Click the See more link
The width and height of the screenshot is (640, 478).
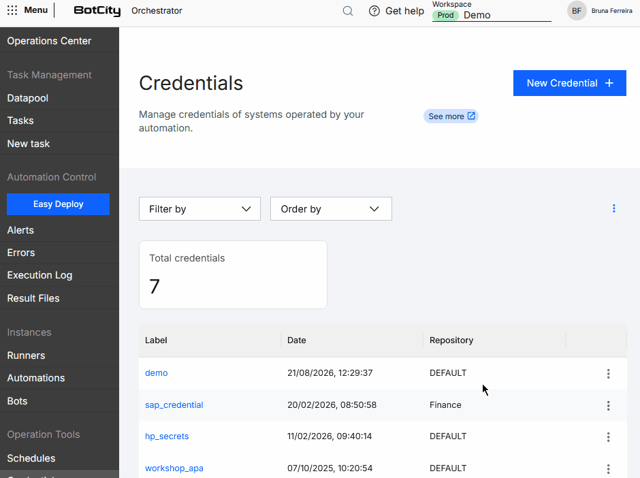point(451,116)
